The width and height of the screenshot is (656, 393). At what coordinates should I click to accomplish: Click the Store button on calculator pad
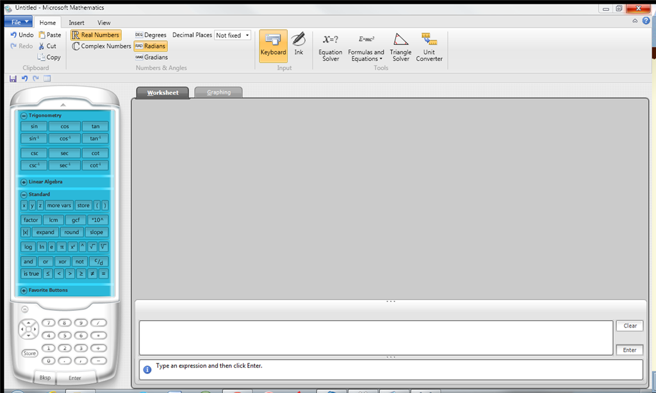pos(29,353)
